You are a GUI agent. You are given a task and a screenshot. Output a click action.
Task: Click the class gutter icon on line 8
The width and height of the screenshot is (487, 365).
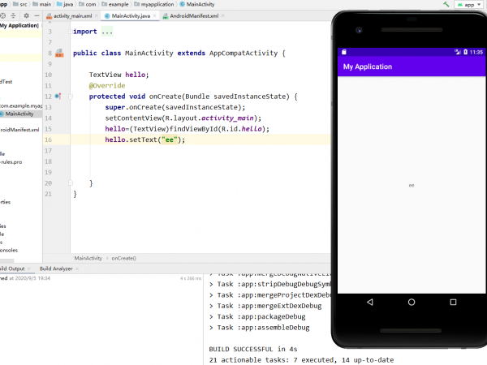tap(58, 54)
